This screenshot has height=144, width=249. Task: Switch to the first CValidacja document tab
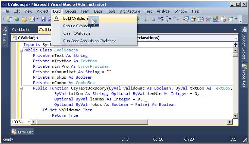point(20,30)
